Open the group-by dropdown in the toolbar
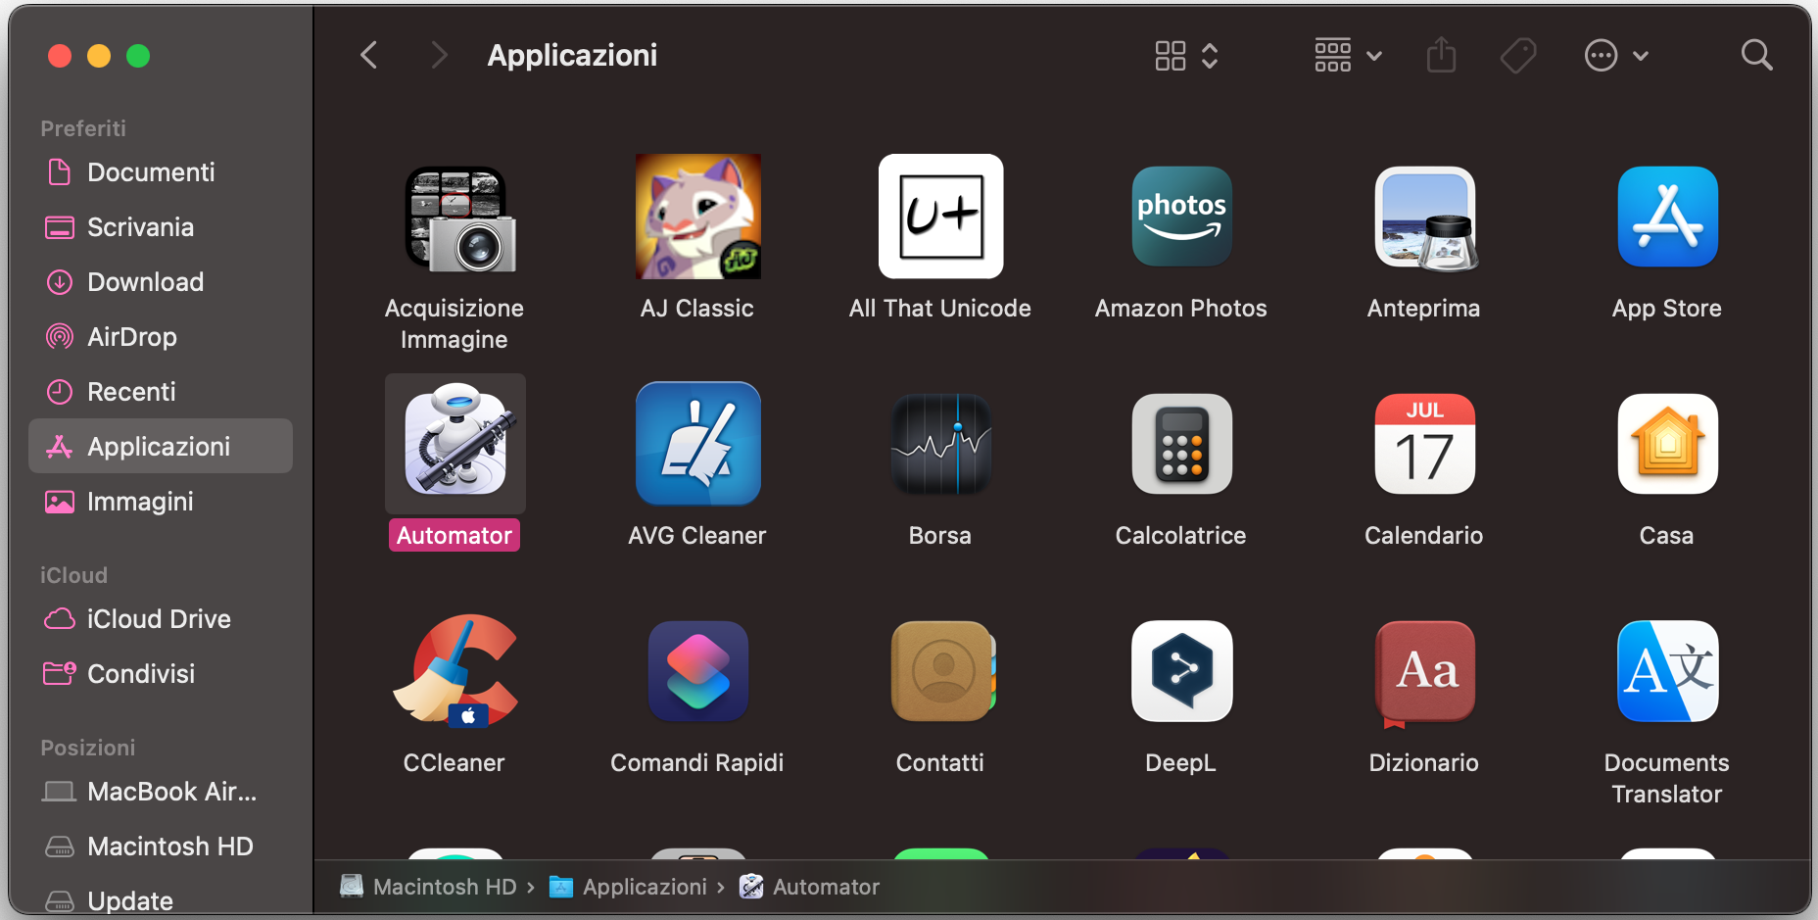1818x920 pixels. coord(1348,56)
